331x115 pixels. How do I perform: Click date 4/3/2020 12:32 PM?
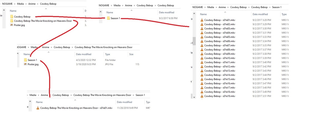(86, 60)
